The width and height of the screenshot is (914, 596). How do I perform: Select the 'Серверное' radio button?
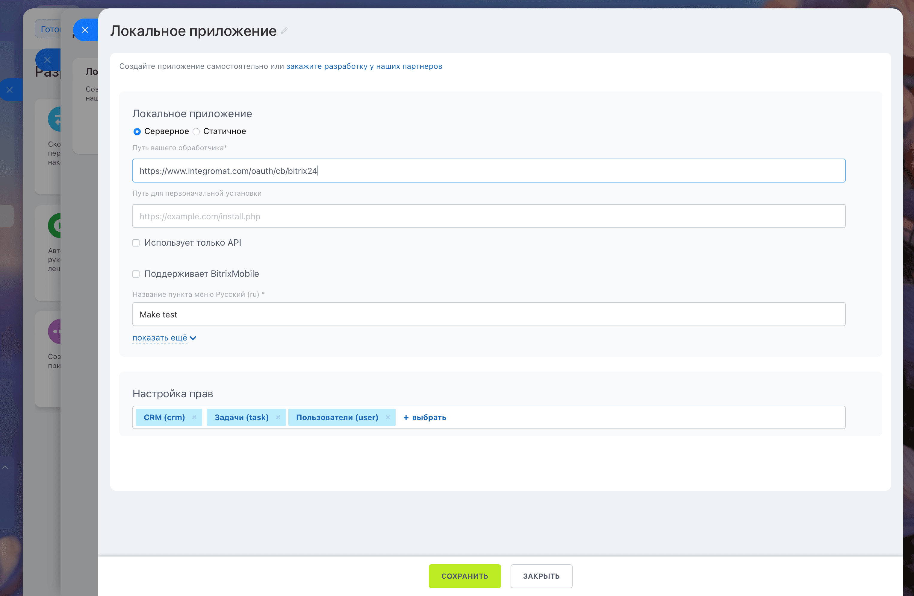point(137,131)
